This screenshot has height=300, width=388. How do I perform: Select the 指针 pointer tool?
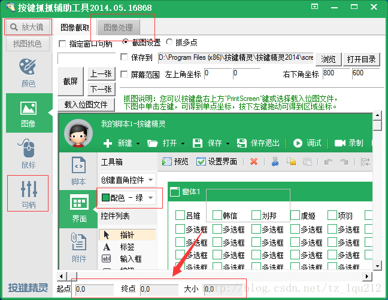click(127, 235)
